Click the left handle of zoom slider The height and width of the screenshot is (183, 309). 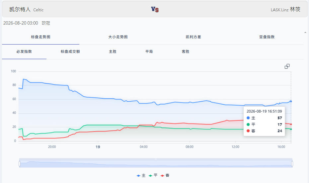pos(20,164)
